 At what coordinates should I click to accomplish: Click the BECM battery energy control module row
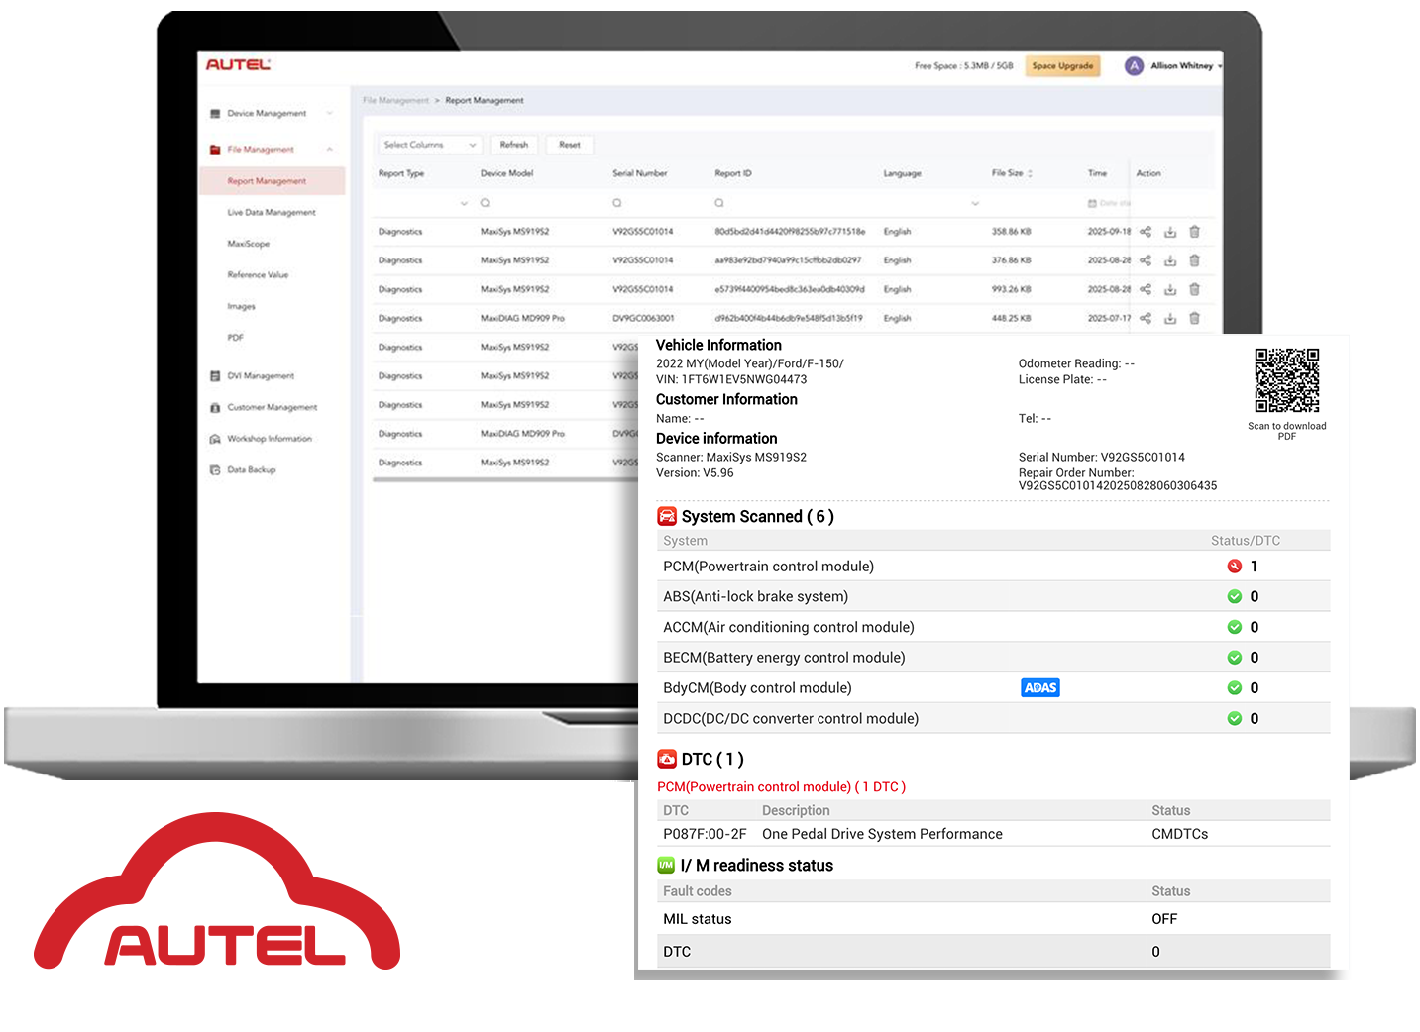tap(993, 657)
